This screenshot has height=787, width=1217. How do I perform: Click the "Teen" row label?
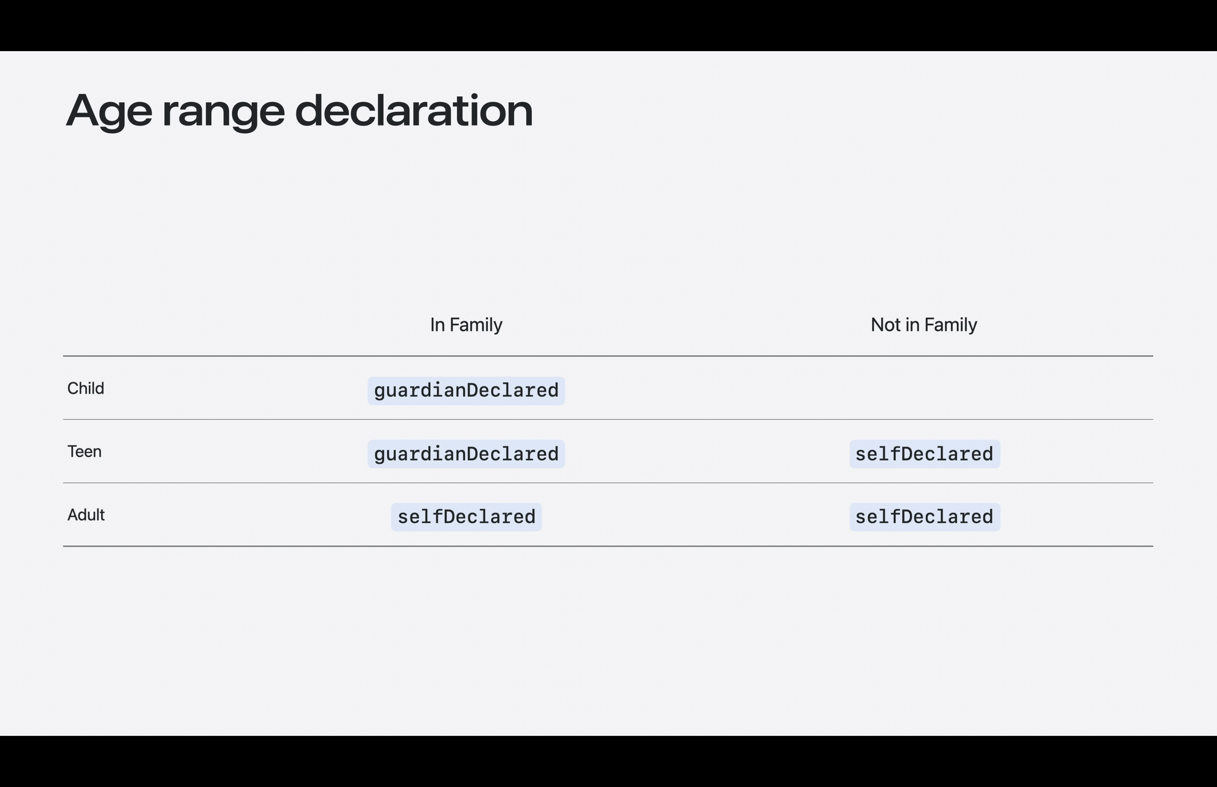click(x=85, y=452)
